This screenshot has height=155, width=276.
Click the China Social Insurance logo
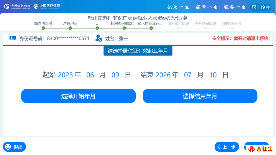(17, 6)
